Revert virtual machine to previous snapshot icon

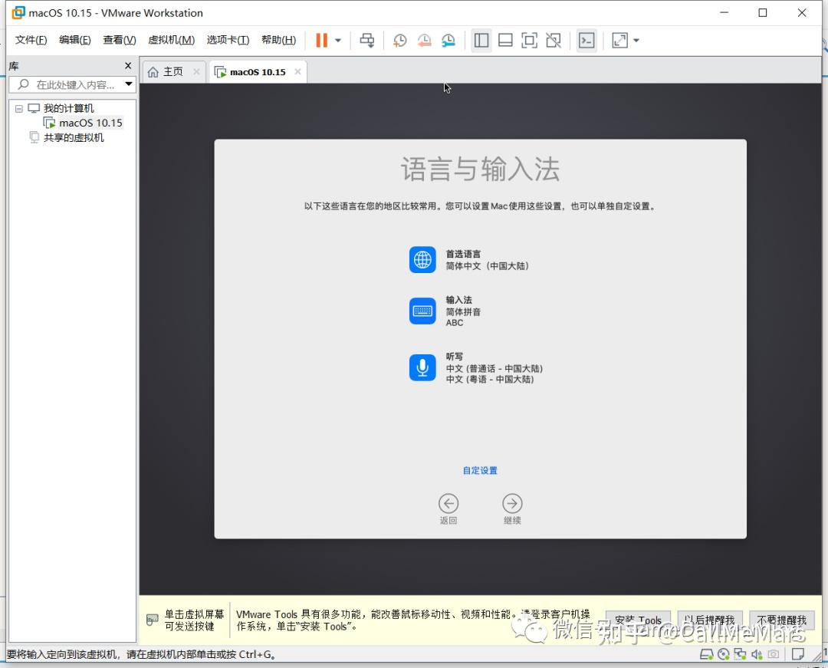(424, 40)
